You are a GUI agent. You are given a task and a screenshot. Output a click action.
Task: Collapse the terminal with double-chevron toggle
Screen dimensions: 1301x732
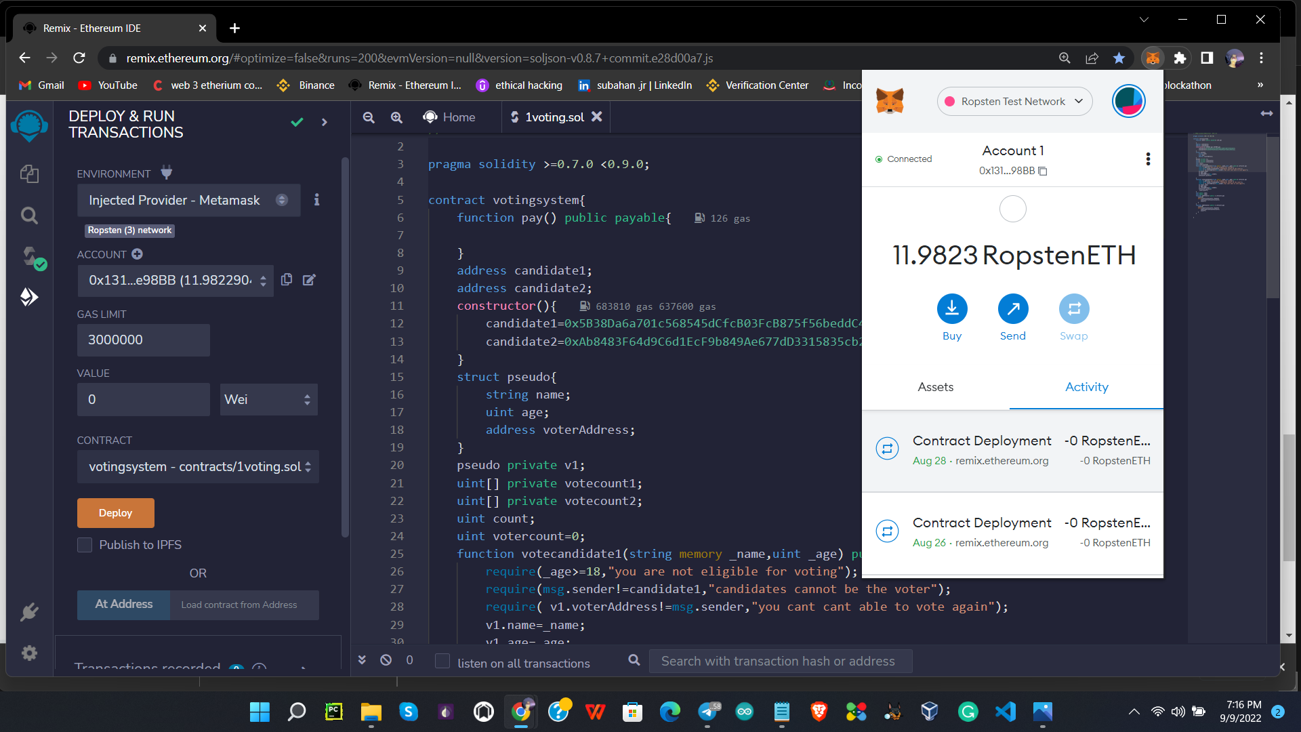point(362,660)
